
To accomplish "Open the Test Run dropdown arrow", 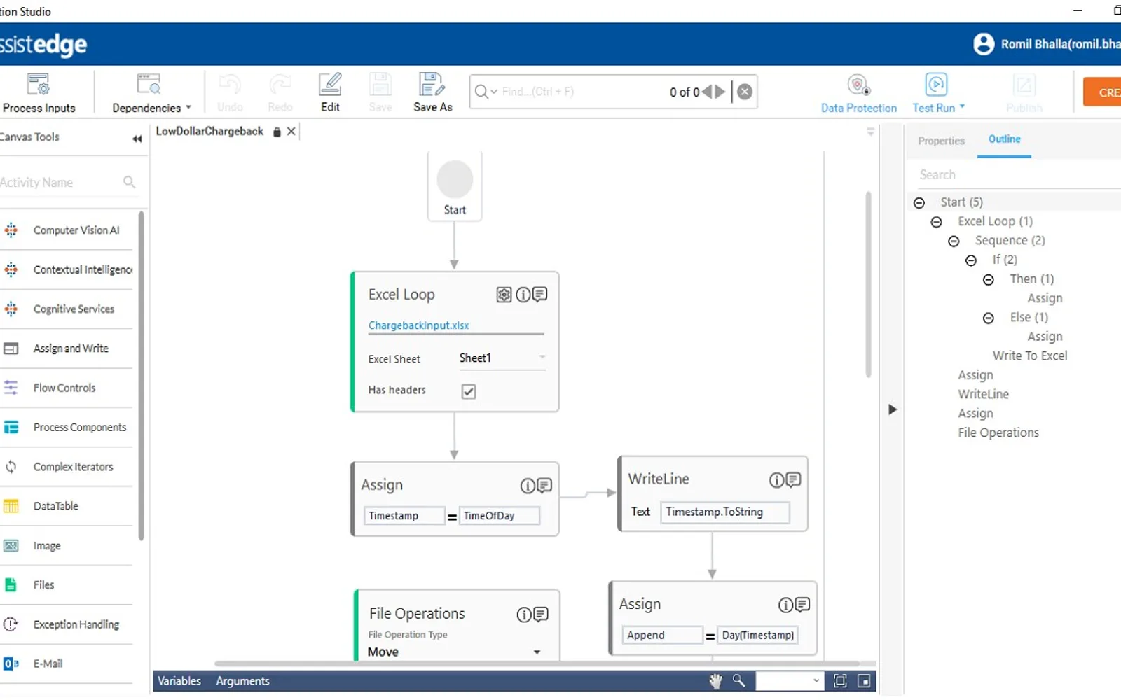I will click(x=962, y=107).
